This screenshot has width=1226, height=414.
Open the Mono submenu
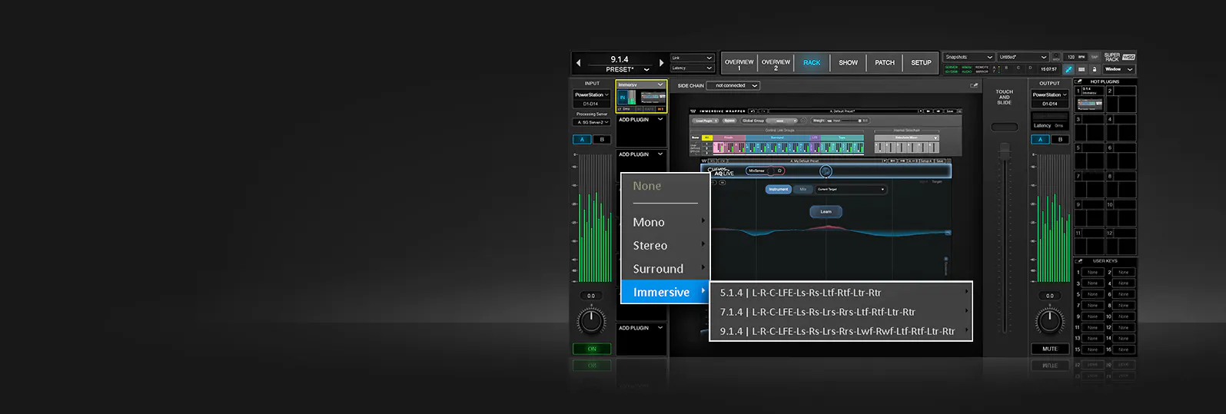tap(666, 222)
